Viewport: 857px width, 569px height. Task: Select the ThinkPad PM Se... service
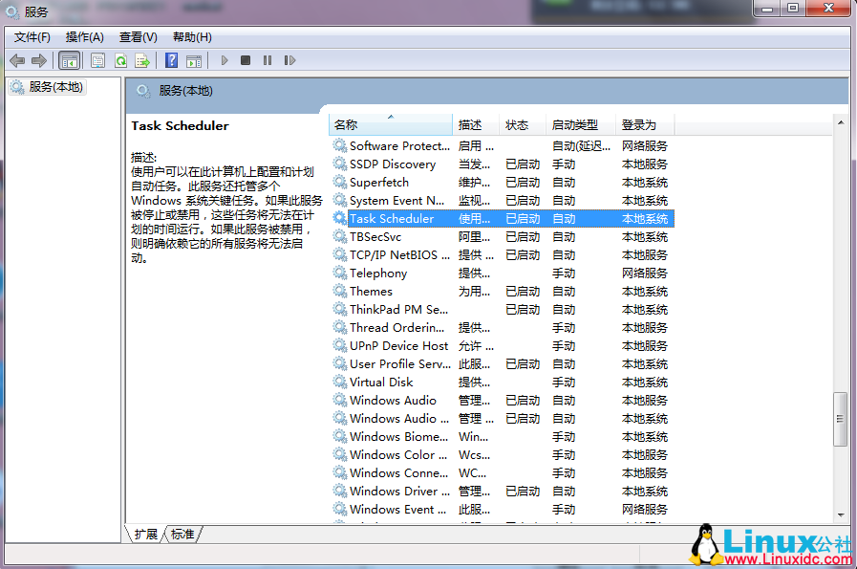point(399,309)
